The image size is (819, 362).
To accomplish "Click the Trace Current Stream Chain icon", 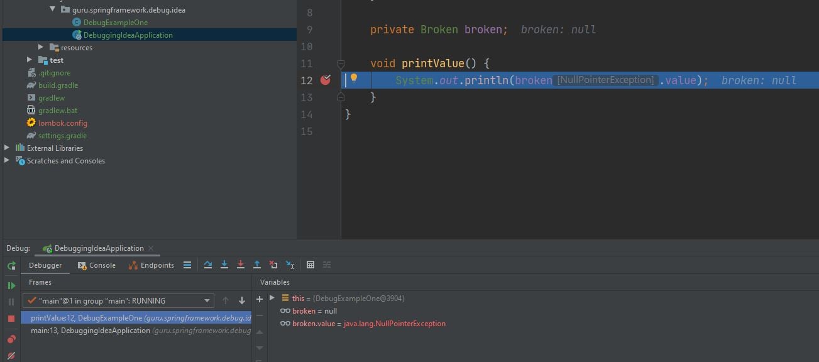I will tap(327, 265).
